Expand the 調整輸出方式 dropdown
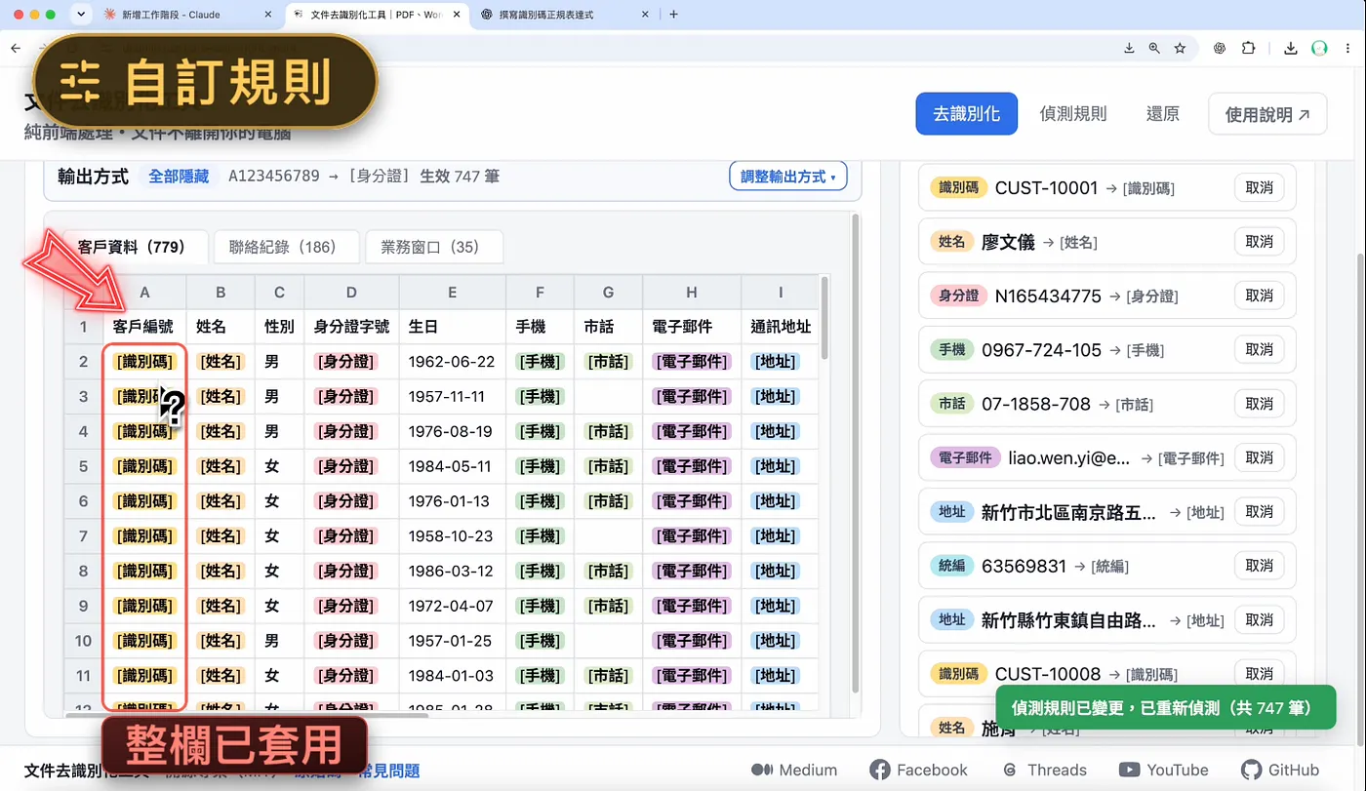The width and height of the screenshot is (1366, 791). pos(788,177)
